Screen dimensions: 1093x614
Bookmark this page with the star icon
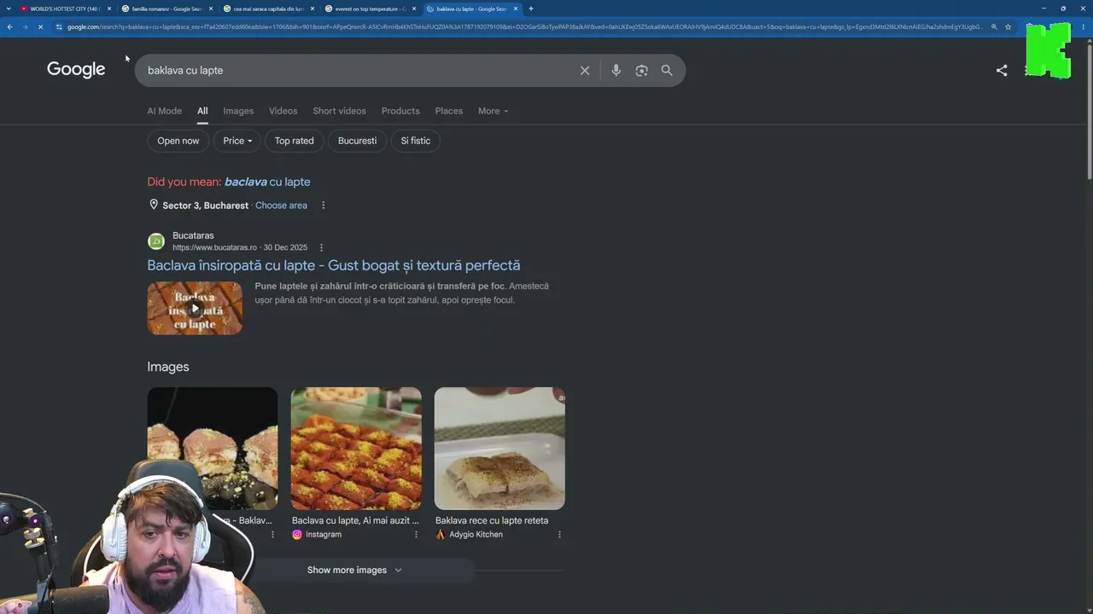point(1008,27)
